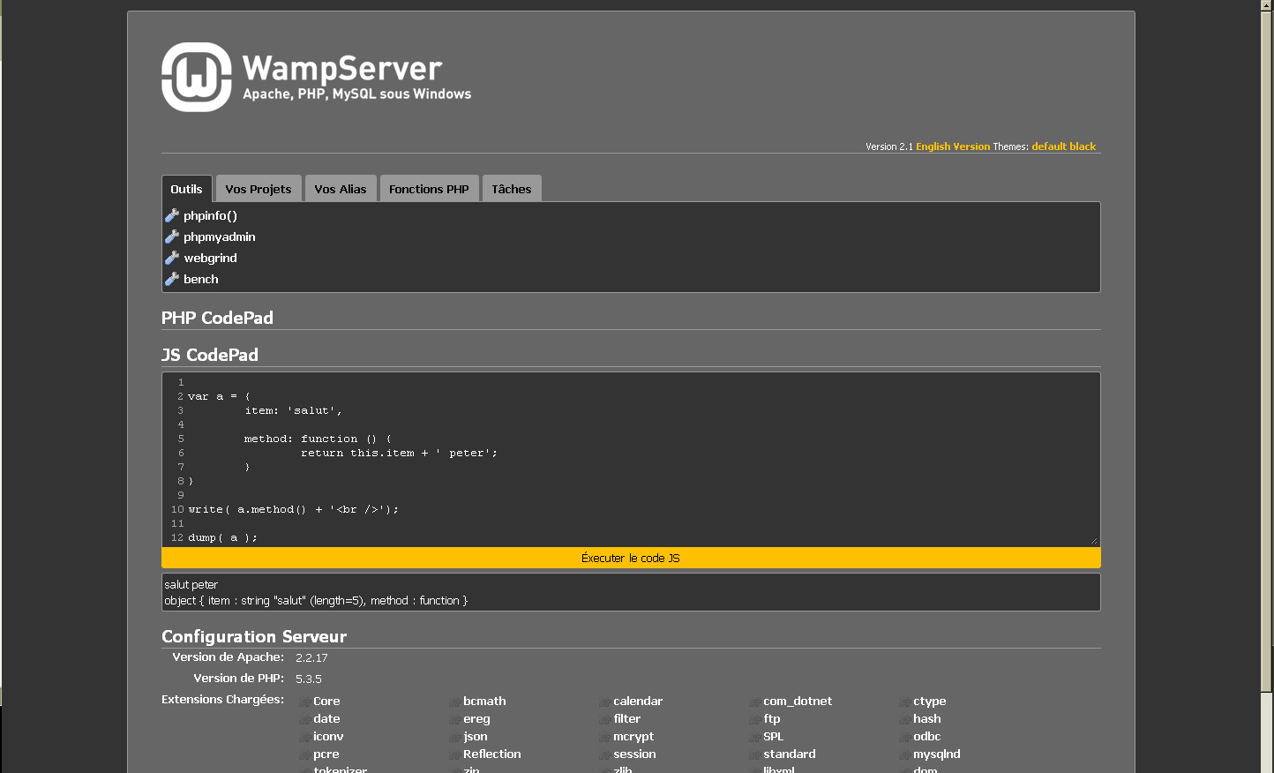Click the extension icon beside com_dotnet

(x=754, y=702)
